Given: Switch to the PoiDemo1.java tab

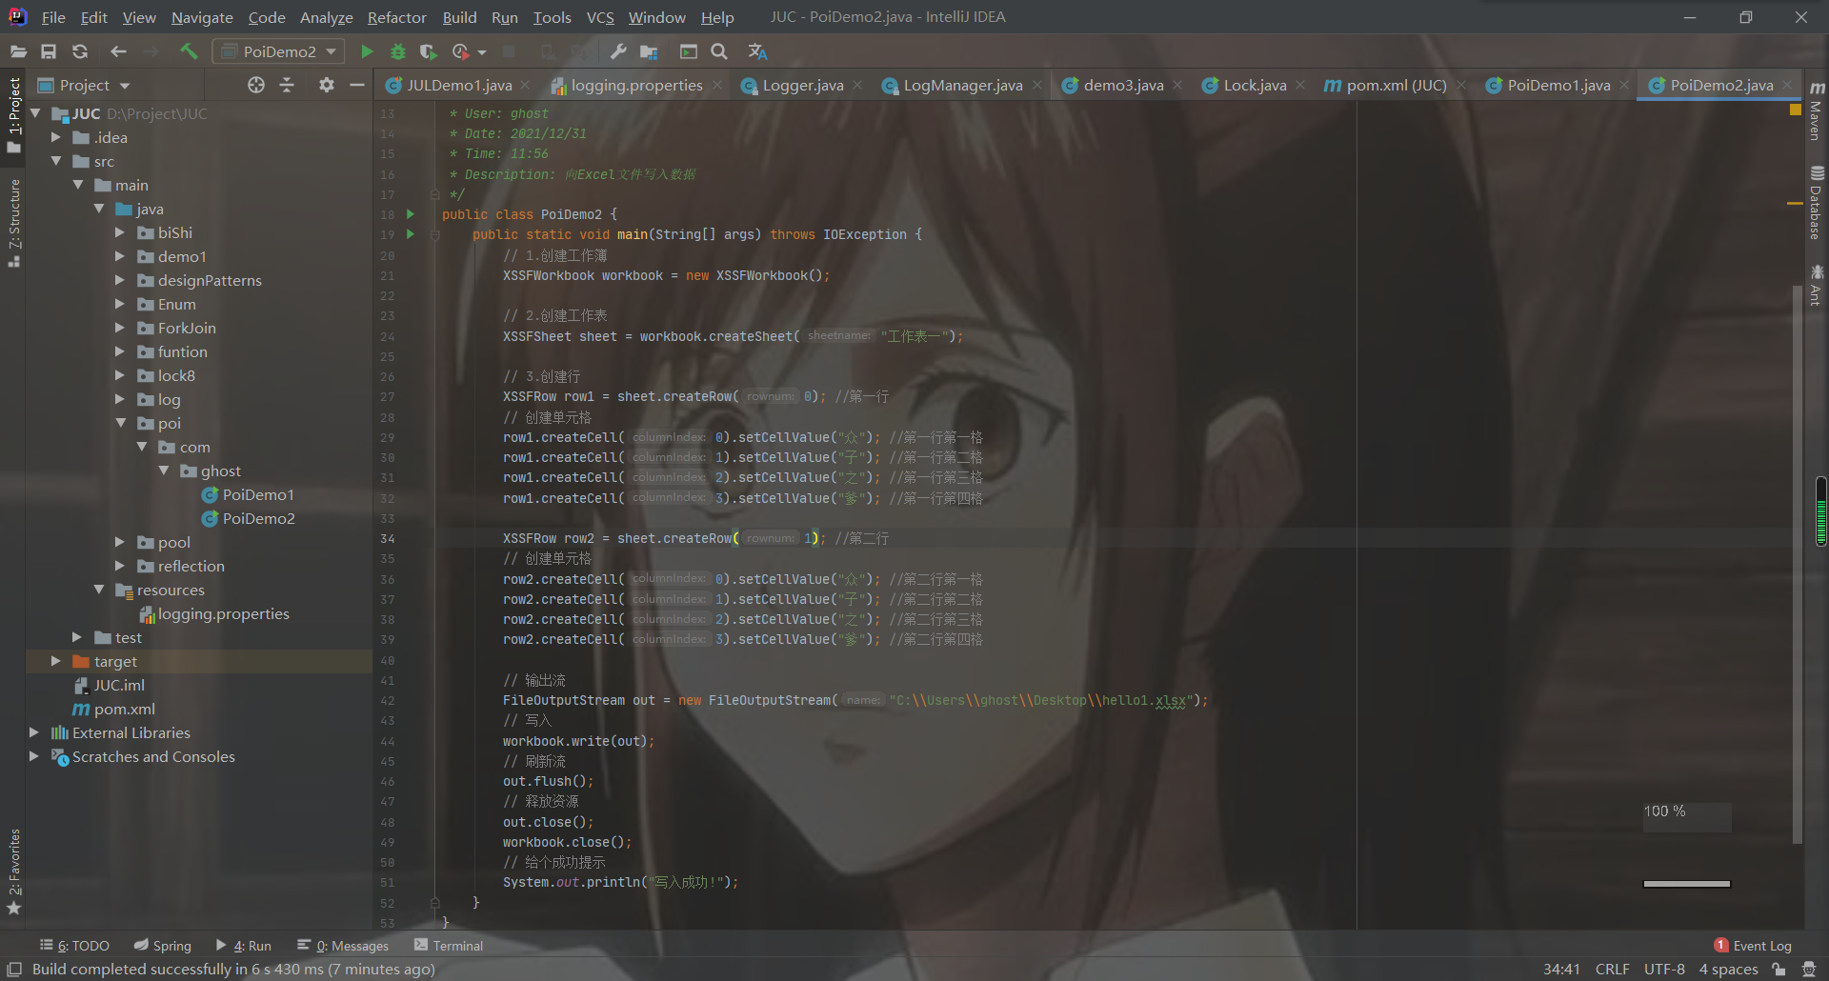Looking at the screenshot, I should [x=1558, y=85].
